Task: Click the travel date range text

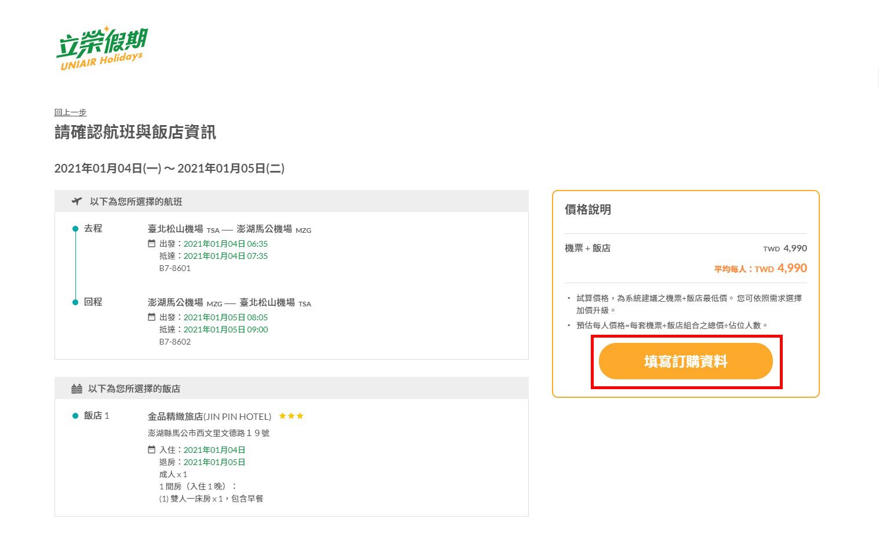Action: click(x=169, y=169)
